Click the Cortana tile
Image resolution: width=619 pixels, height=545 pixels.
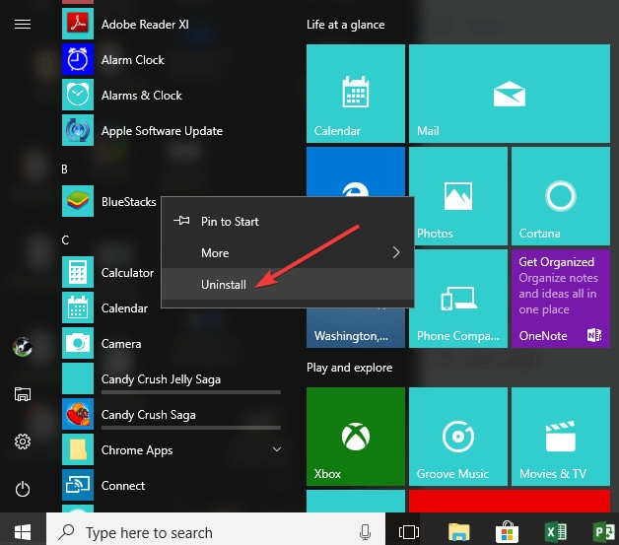(x=561, y=196)
